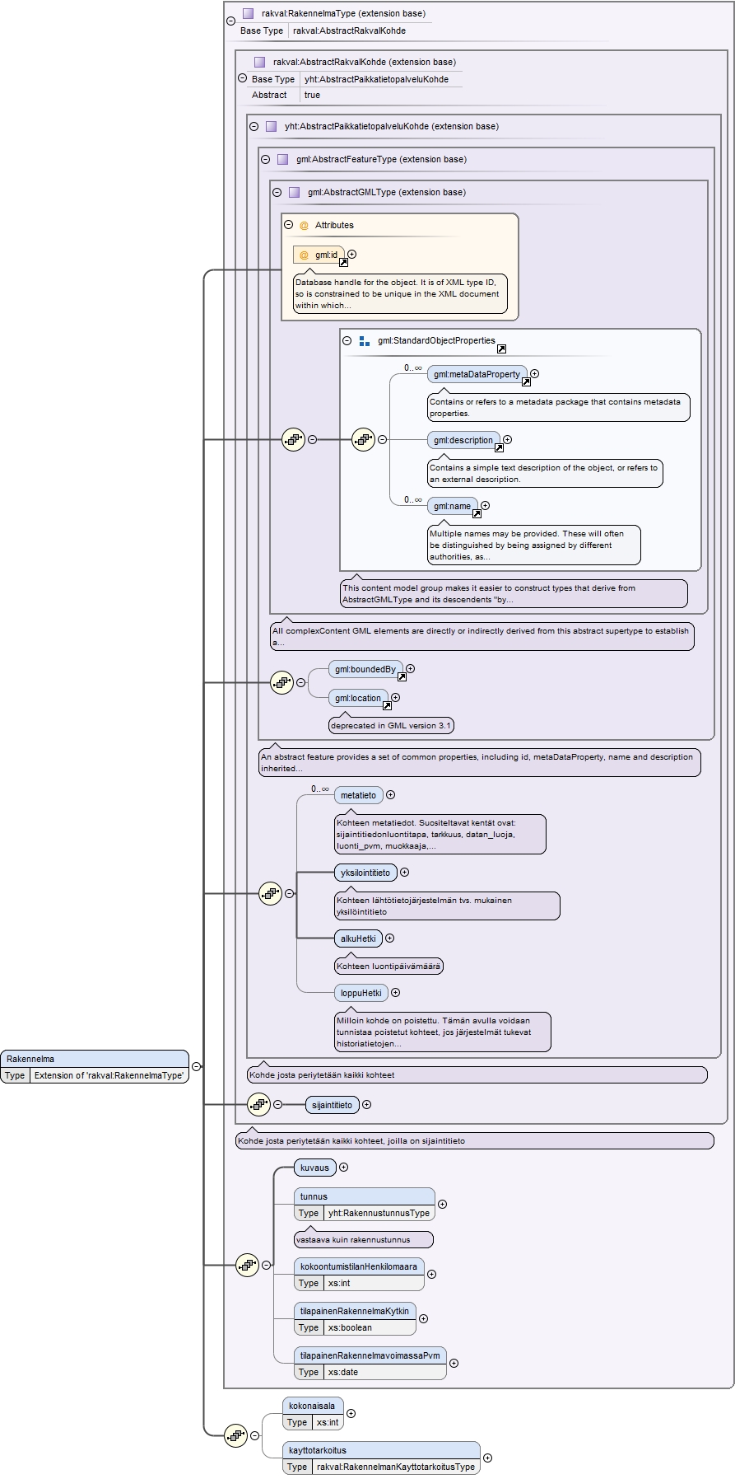749x1479 pixels.
Task: Select sequence icon before gml:StandardObjectProperties
Action: pos(294,439)
